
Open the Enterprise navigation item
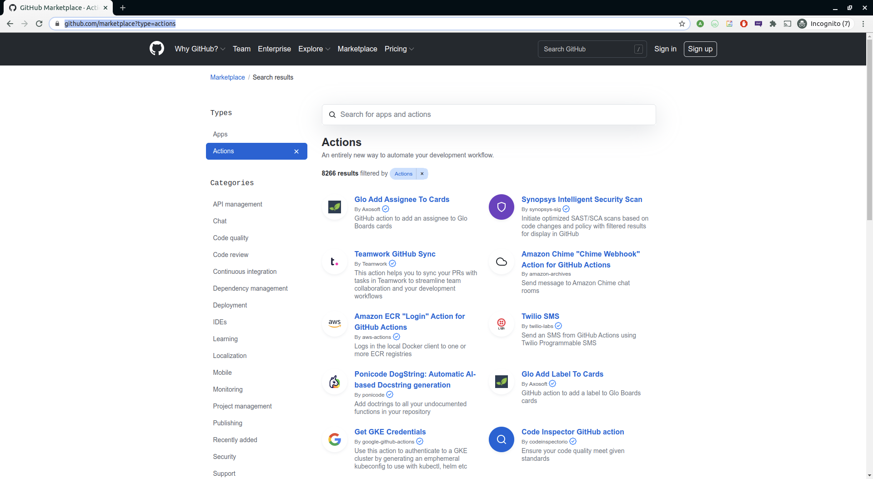tap(274, 49)
